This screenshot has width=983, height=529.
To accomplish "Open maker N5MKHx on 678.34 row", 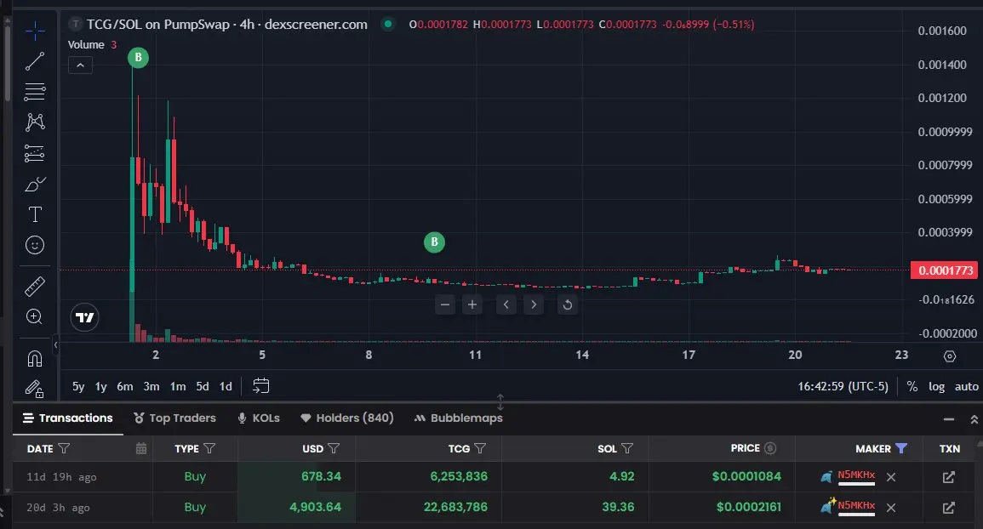I will coord(855,475).
